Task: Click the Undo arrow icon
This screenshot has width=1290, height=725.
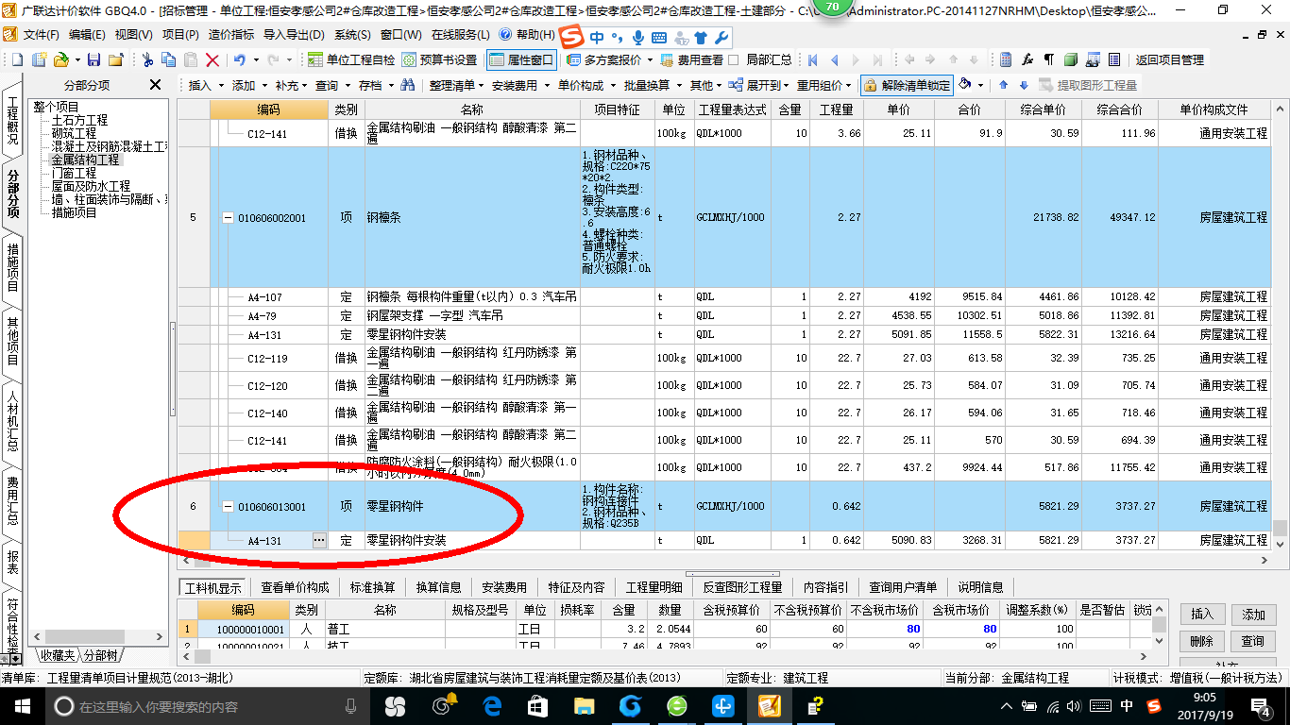Action: (x=239, y=59)
